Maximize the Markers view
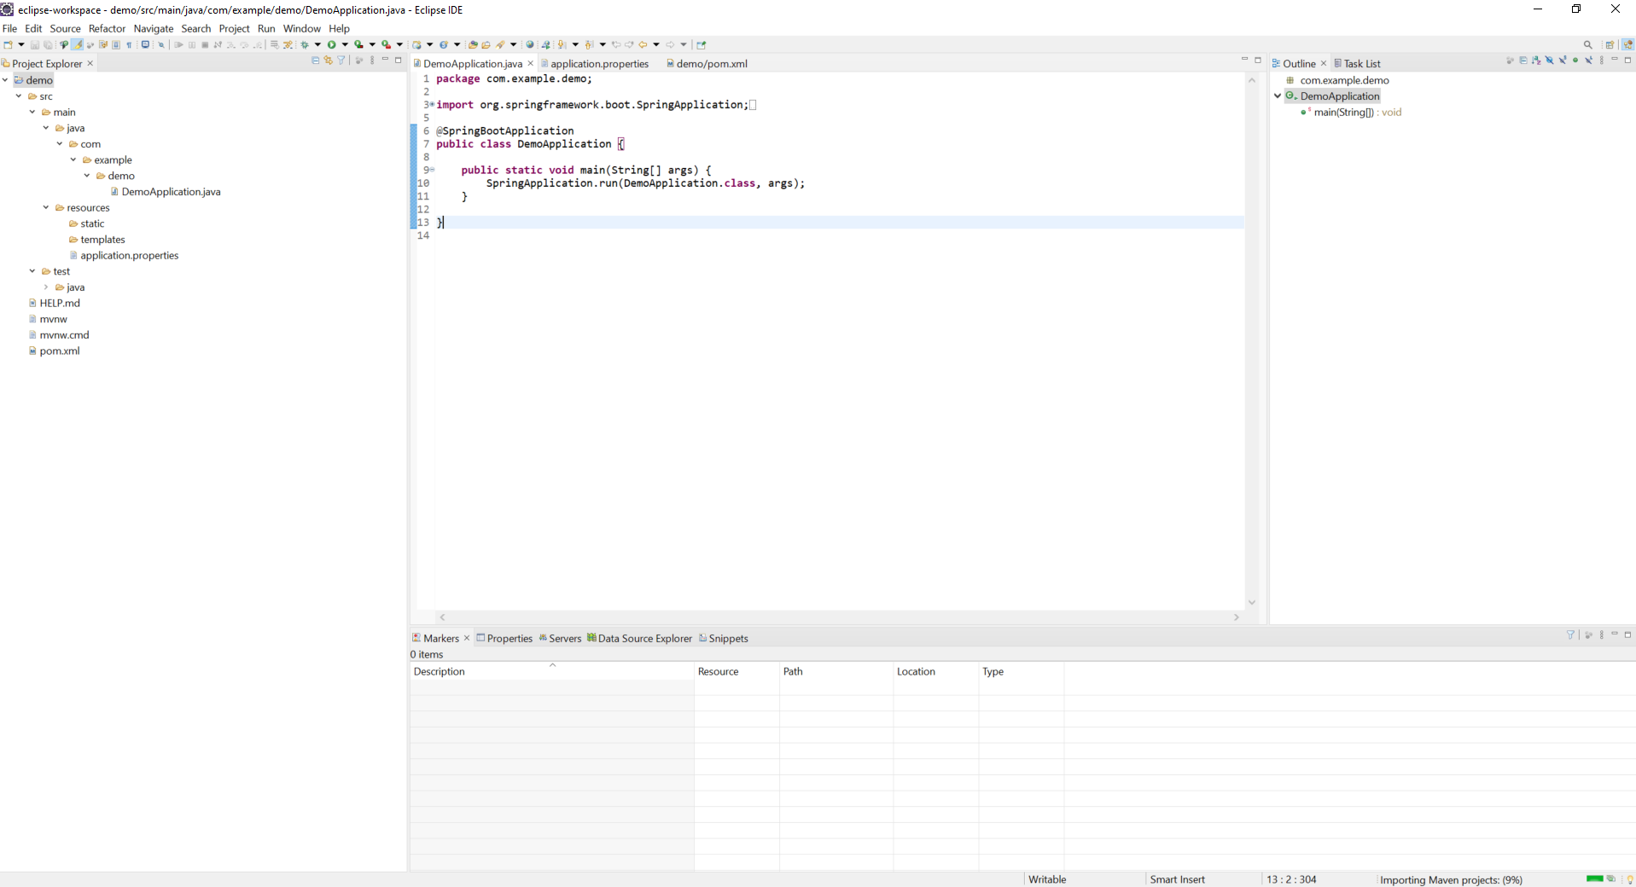Screen dimensions: 1636x887 click(1629, 635)
